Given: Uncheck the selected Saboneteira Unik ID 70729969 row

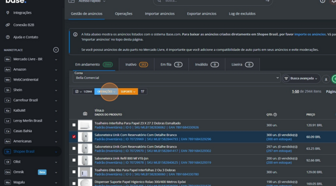Looking at the screenshot, I should (x=74, y=137).
